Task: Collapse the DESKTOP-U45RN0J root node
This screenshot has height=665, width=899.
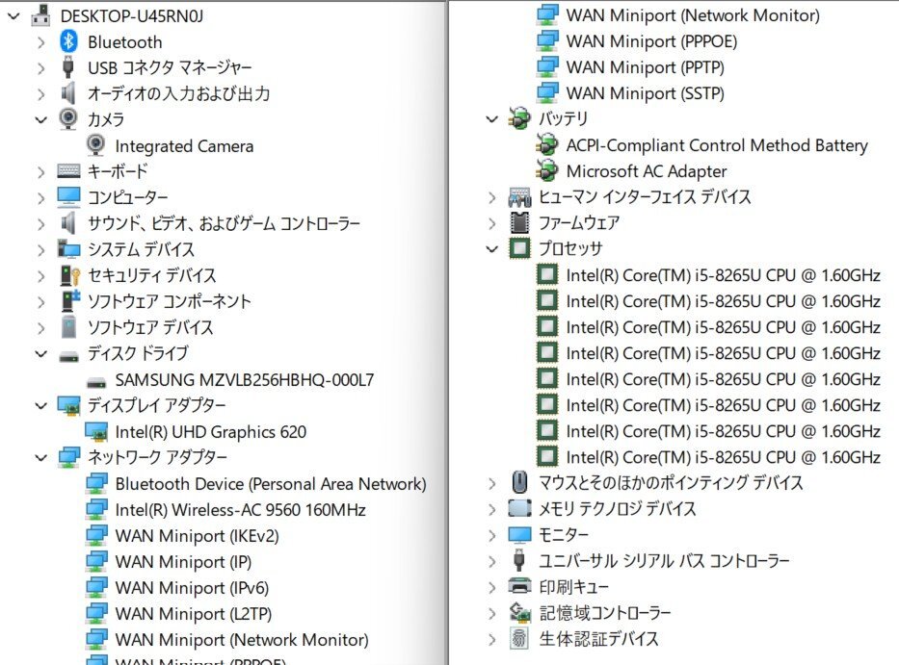Action: pos(13,16)
